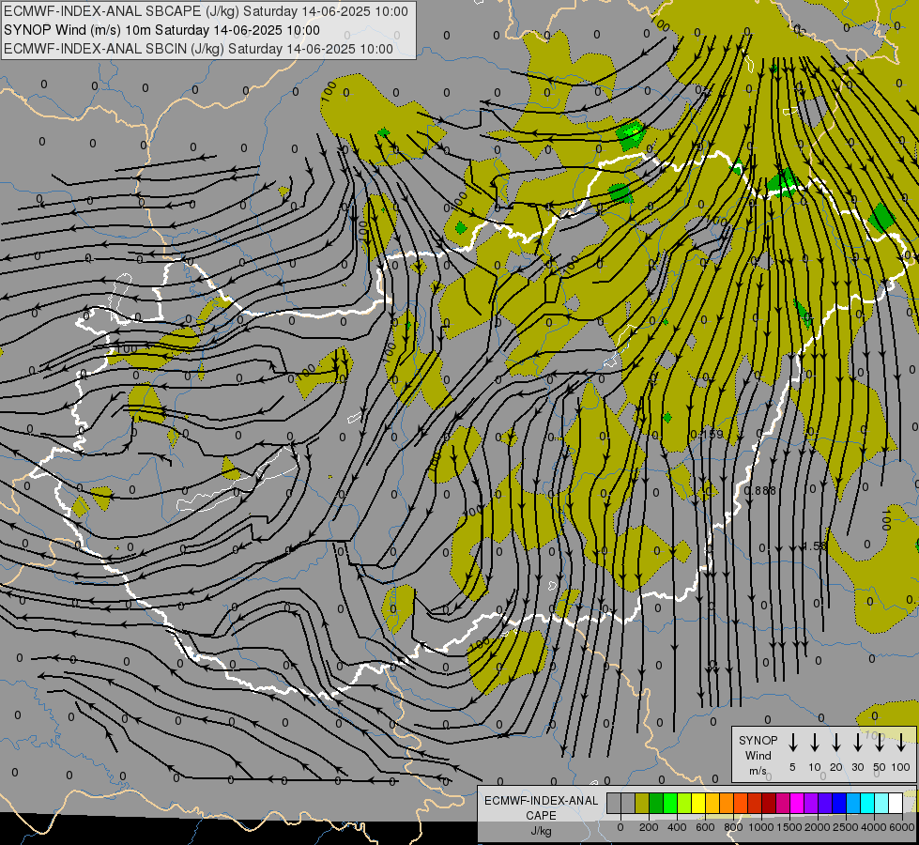This screenshot has width=919, height=845.
Task: Select the light cyan swatch right of 4000
Action: [881, 803]
